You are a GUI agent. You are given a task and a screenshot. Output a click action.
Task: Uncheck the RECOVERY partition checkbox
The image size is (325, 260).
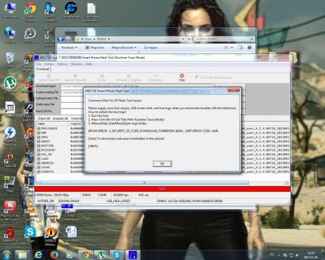pyautogui.click(x=39, y=150)
